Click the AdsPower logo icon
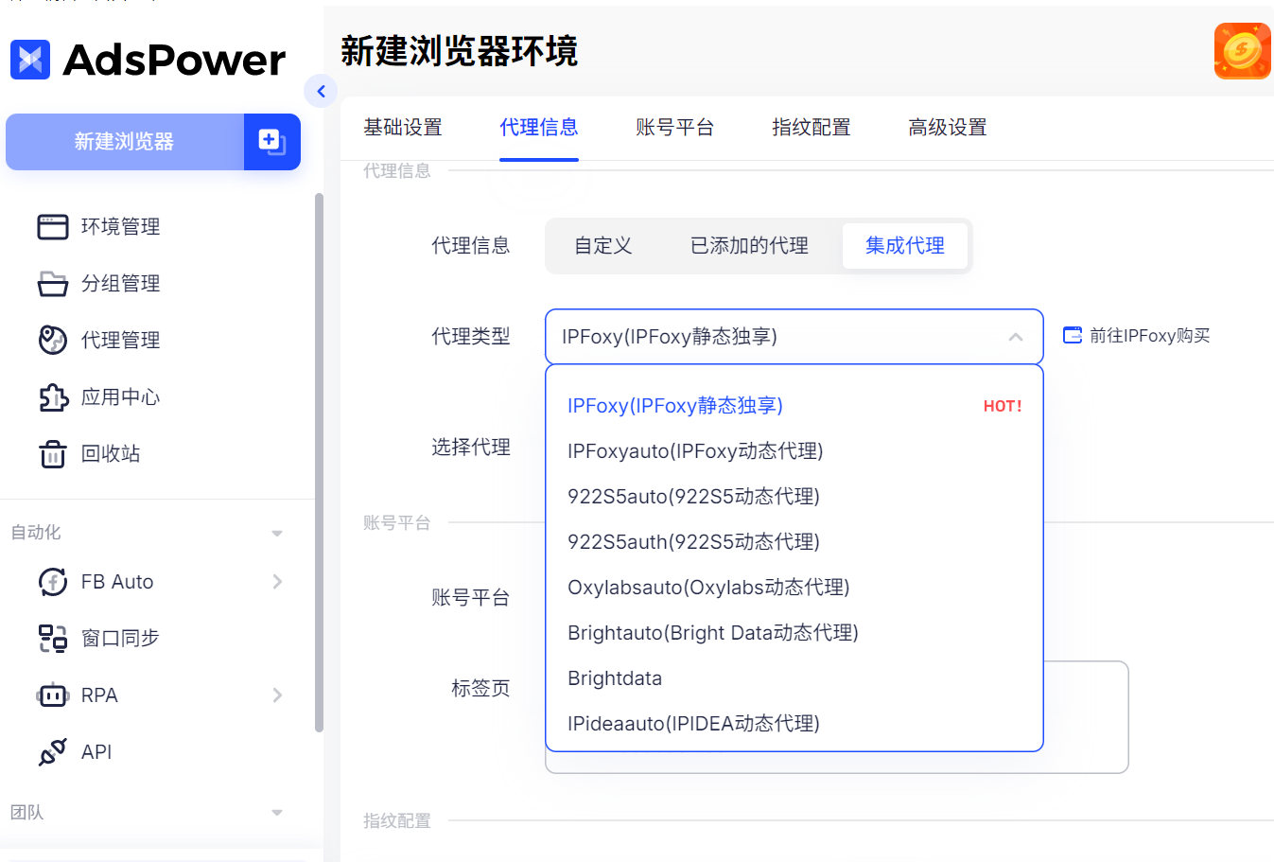The height and width of the screenshot is (862, 1274). click(30, 60)
